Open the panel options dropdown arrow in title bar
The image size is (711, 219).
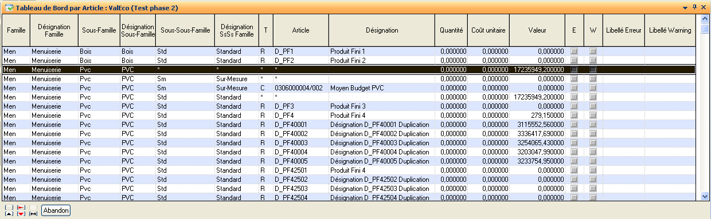click(685, 7)
